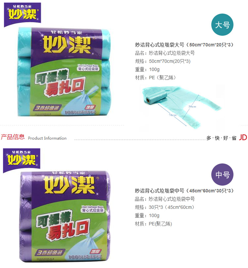Click the teal 大号 circle badge

click(x=222, y=25)
